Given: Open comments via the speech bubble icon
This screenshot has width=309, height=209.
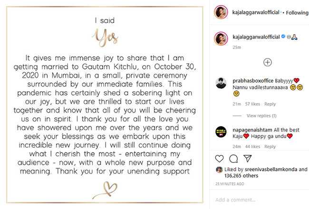Looking at the screenshot, I should tap(233, 158).
